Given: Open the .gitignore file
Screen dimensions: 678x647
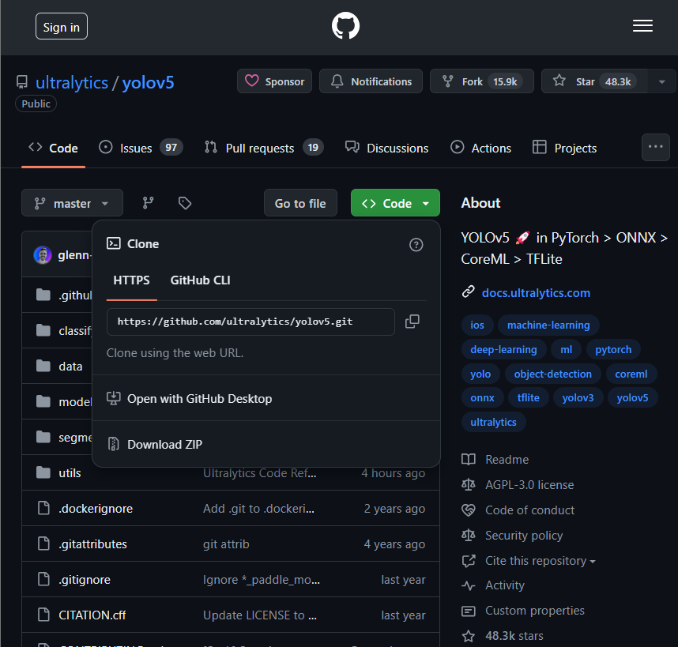Looking at the screenshot, I should 85,579.
